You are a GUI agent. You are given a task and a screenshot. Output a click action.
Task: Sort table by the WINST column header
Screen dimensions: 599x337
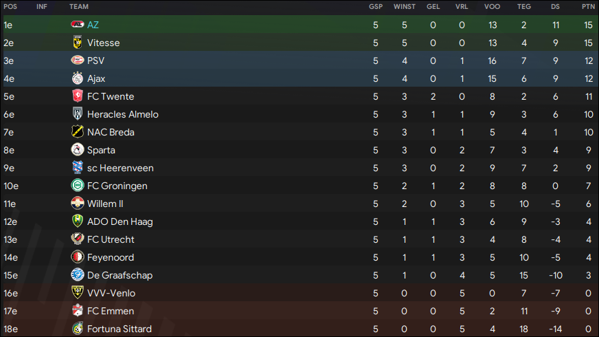(404, 6)
